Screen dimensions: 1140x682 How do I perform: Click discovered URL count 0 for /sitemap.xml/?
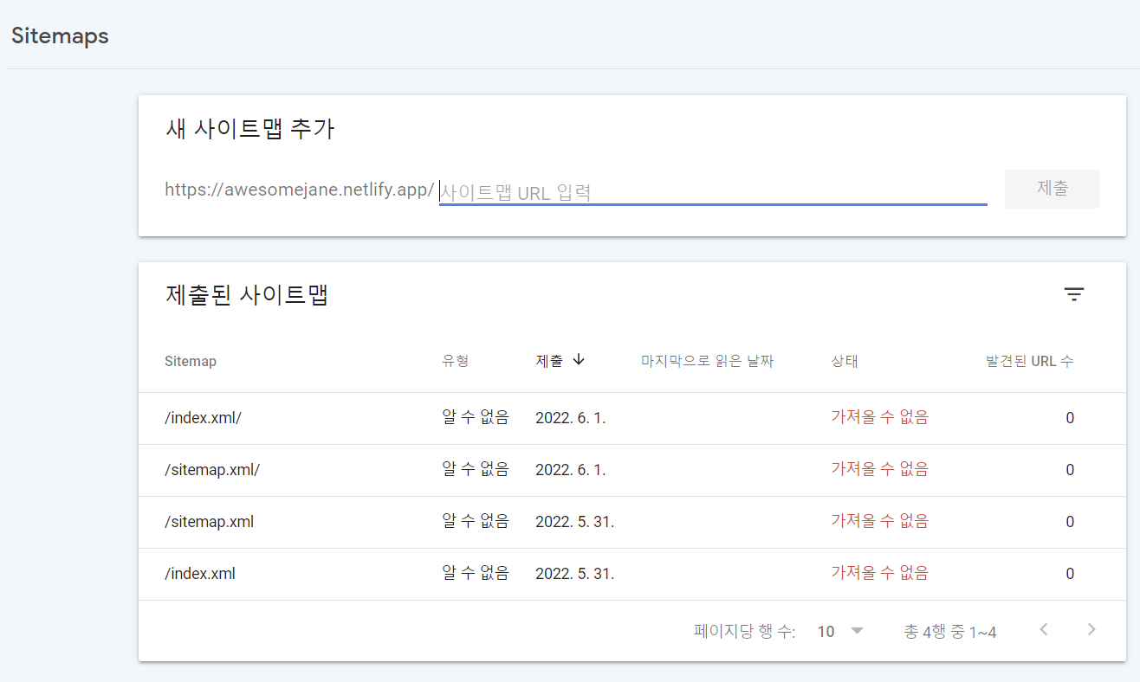tap(1070, 470)
